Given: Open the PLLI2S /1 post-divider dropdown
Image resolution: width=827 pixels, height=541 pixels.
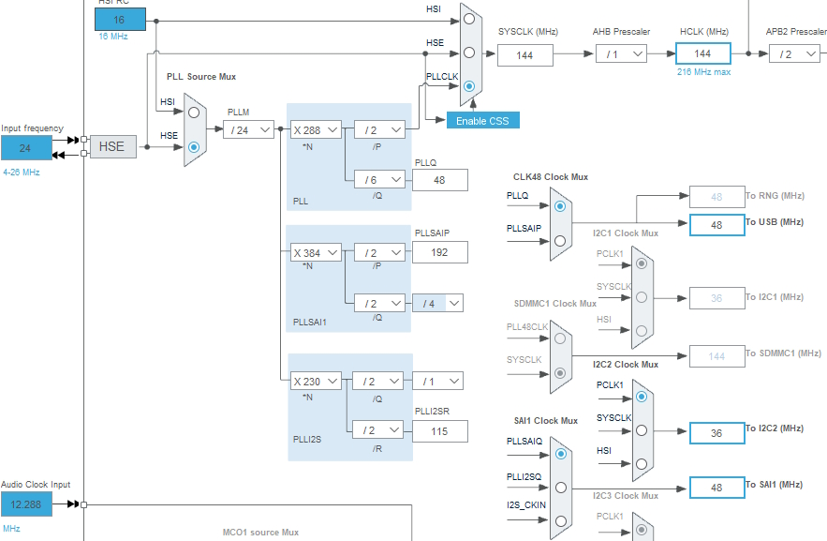Looking at the screenshot, I should click(x=437, y=381).
